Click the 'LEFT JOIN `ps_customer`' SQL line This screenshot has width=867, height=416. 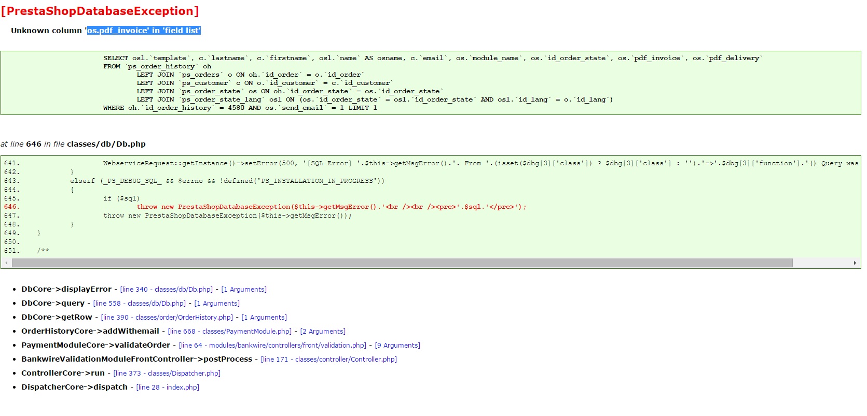tap(265, 83)
